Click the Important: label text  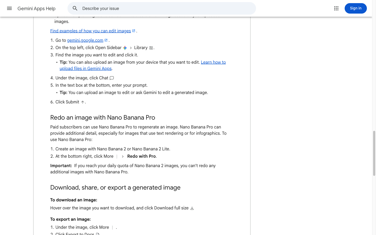click(61, 166)
